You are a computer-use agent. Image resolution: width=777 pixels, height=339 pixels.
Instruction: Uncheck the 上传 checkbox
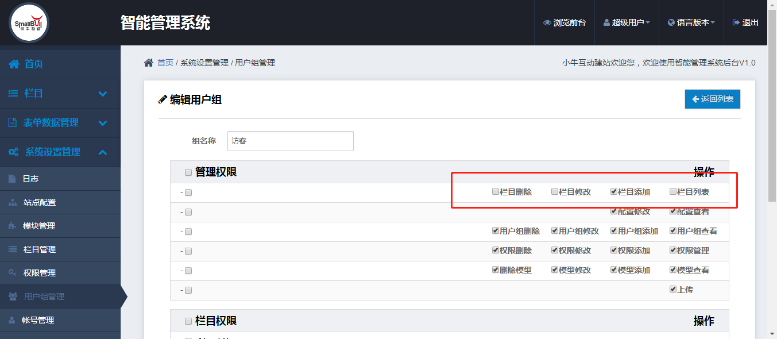click(x=673, y=289)
